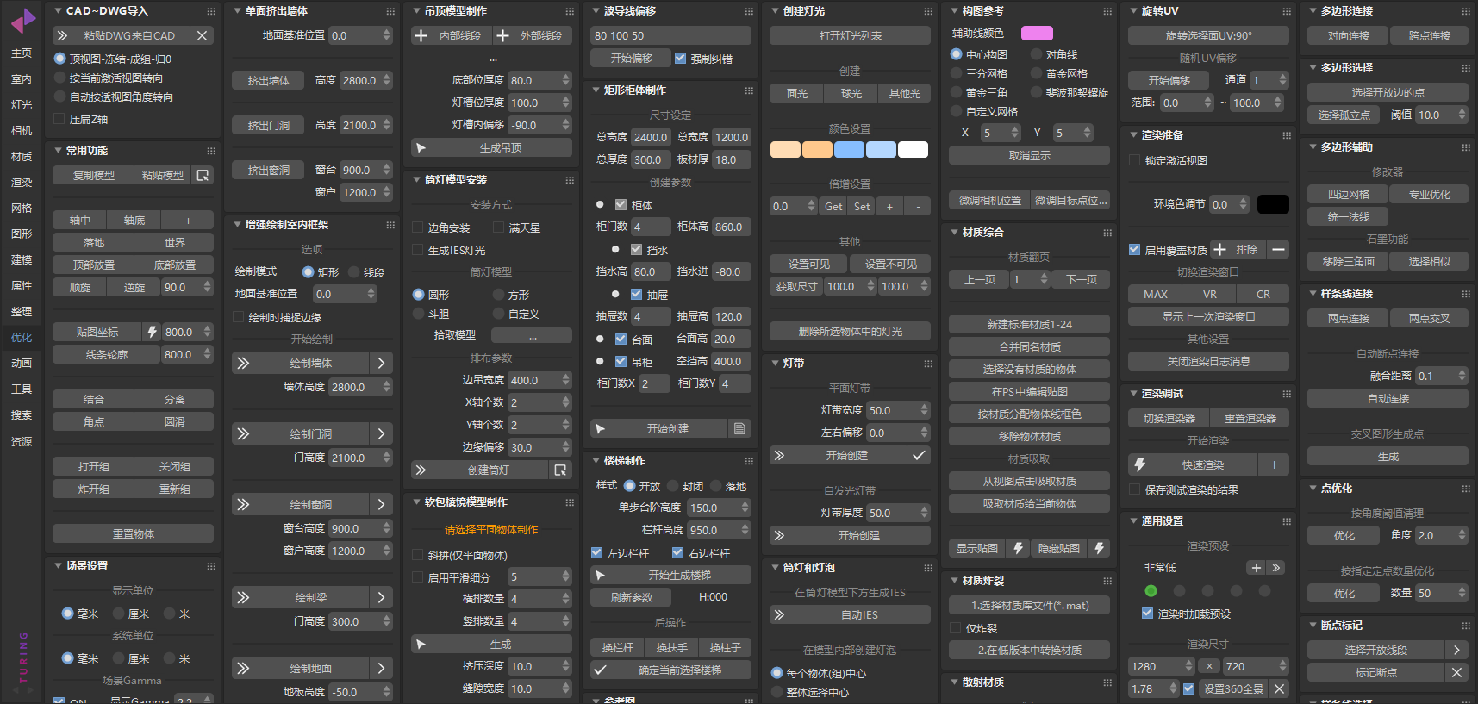
Task: Click the X icon beside 粘贴DWG来自CAD
Action: point(202,35)
